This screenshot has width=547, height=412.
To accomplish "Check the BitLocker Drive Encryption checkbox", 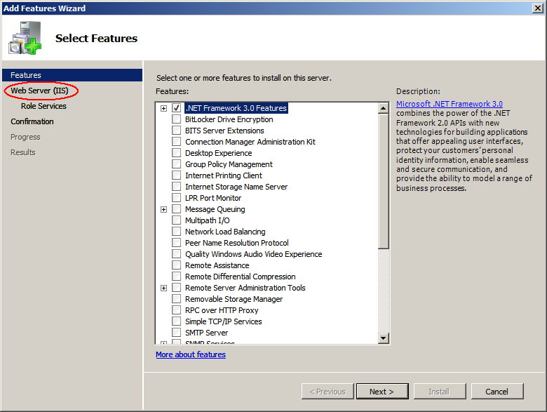I will coord(177,119).
